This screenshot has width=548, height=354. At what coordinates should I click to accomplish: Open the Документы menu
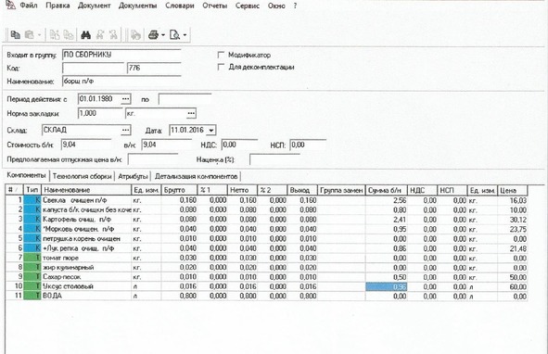138,6
